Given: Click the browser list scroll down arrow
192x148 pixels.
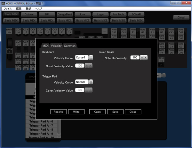Looking at the screenshot, I should pyautogui.click(x=59, y=136).
